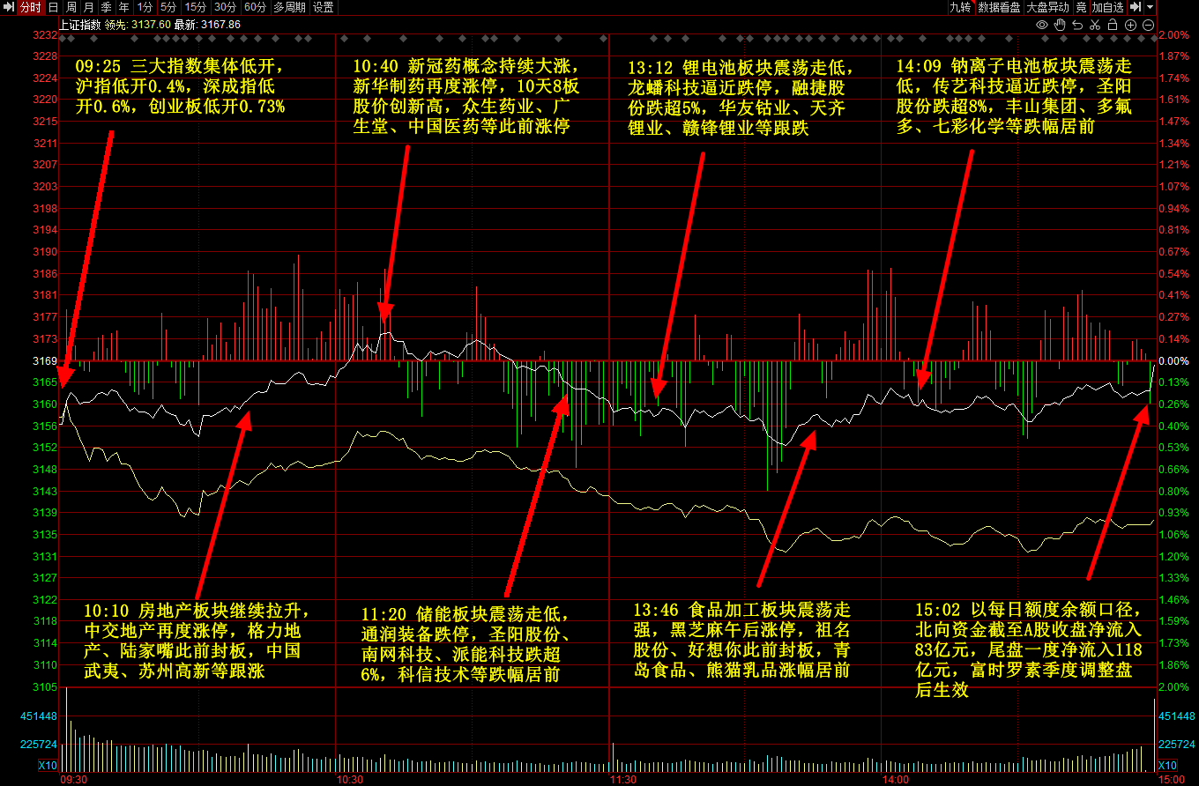Toggle the chart lock icon
The width and height of the screenshot is (1199, 786).
(1113, 25)
